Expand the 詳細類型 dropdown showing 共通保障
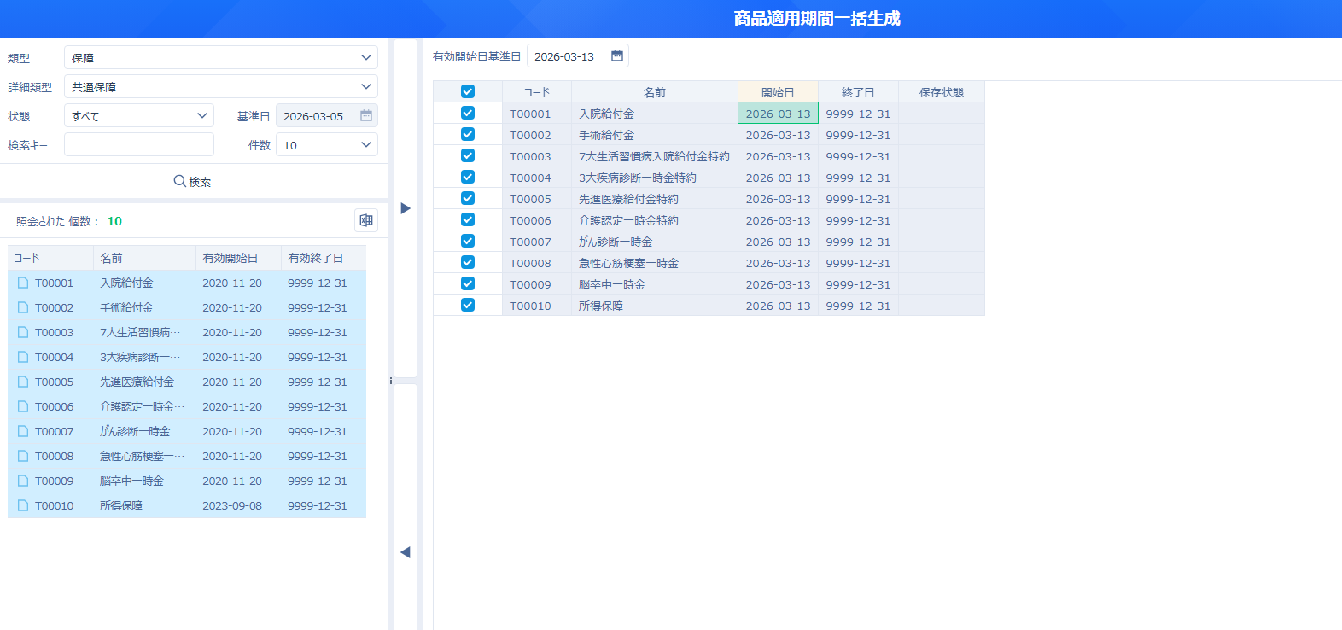 tap(220, 87)
